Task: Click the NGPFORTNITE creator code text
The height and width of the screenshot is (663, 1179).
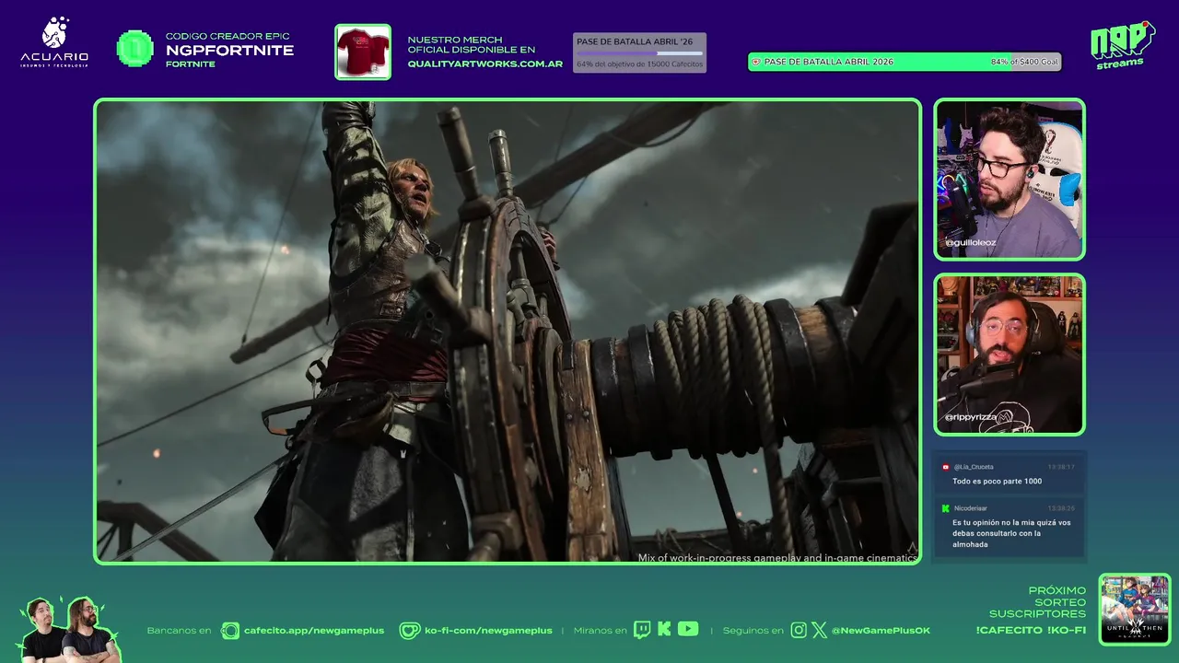Action: tap(229, 51)
